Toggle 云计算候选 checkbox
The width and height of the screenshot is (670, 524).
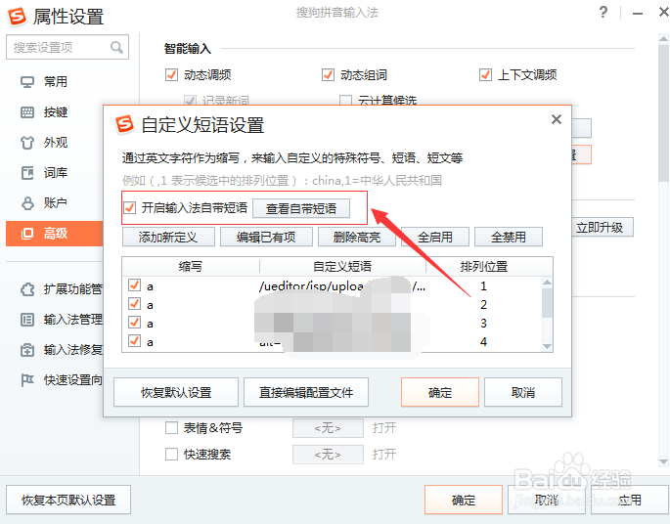(345, 101)
